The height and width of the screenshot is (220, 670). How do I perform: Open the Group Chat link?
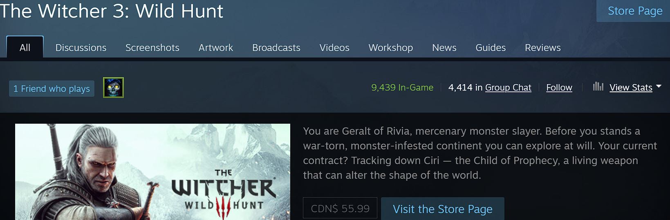tap(508, 87)
